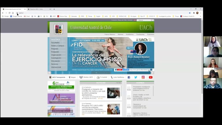Open the UACh Facebook icon

click(129, 77)
